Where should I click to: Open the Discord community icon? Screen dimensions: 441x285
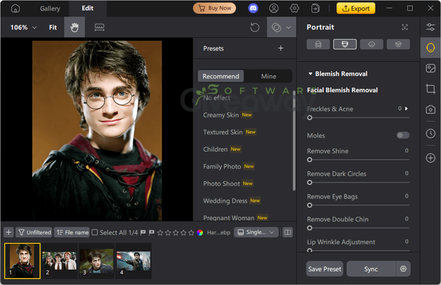point(253,9)
